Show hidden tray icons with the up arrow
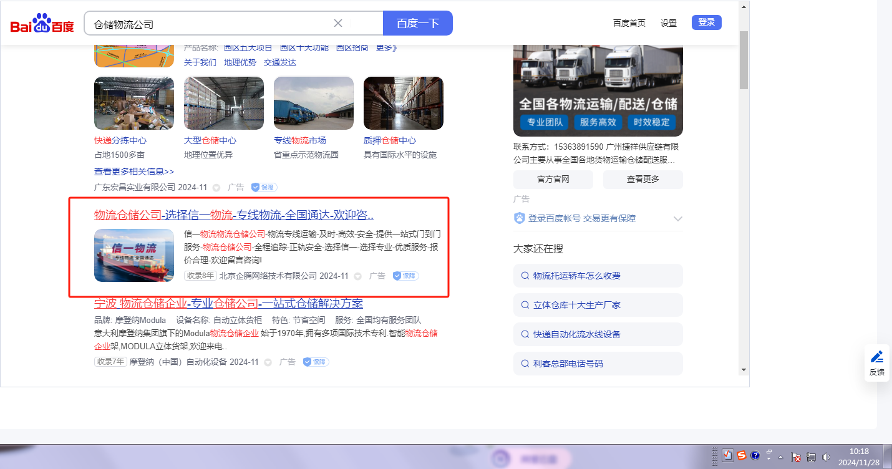 click(x=780, y=457)
